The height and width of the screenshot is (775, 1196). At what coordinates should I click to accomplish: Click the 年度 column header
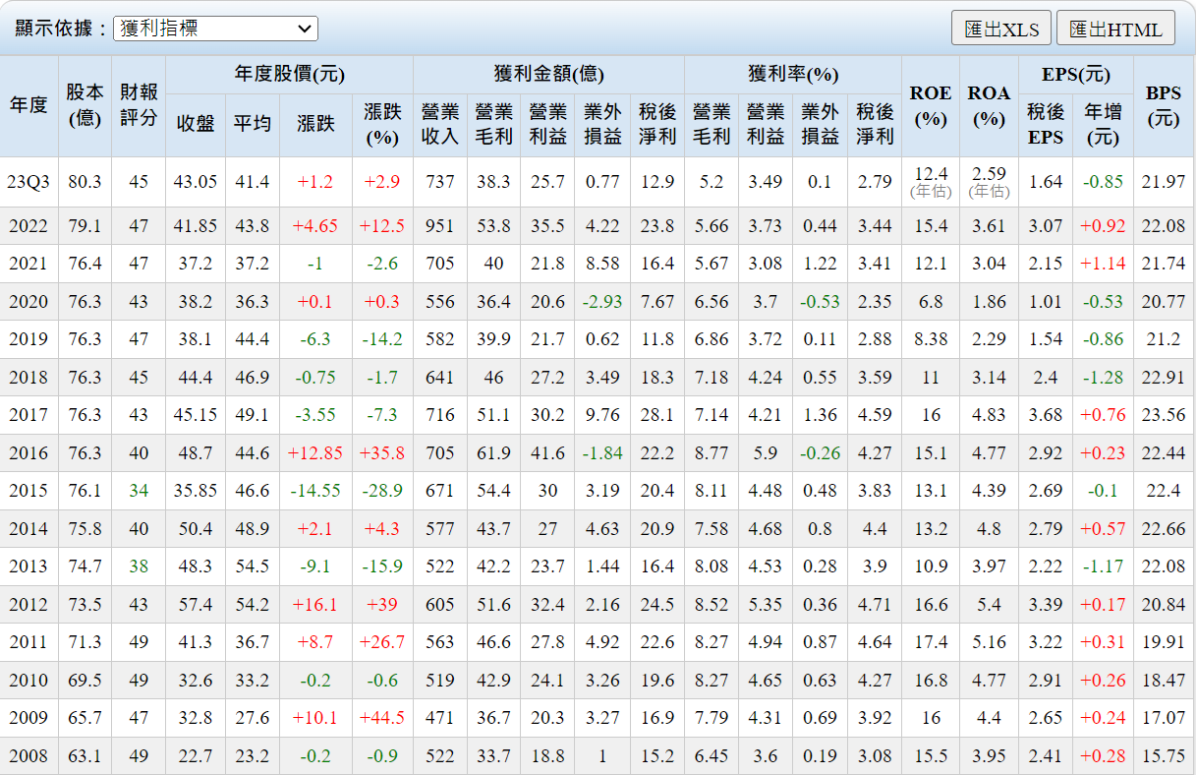(28, 105)
